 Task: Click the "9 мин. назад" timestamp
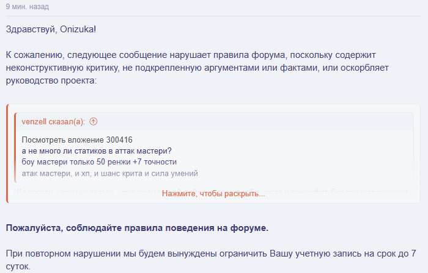coord(27,7)
